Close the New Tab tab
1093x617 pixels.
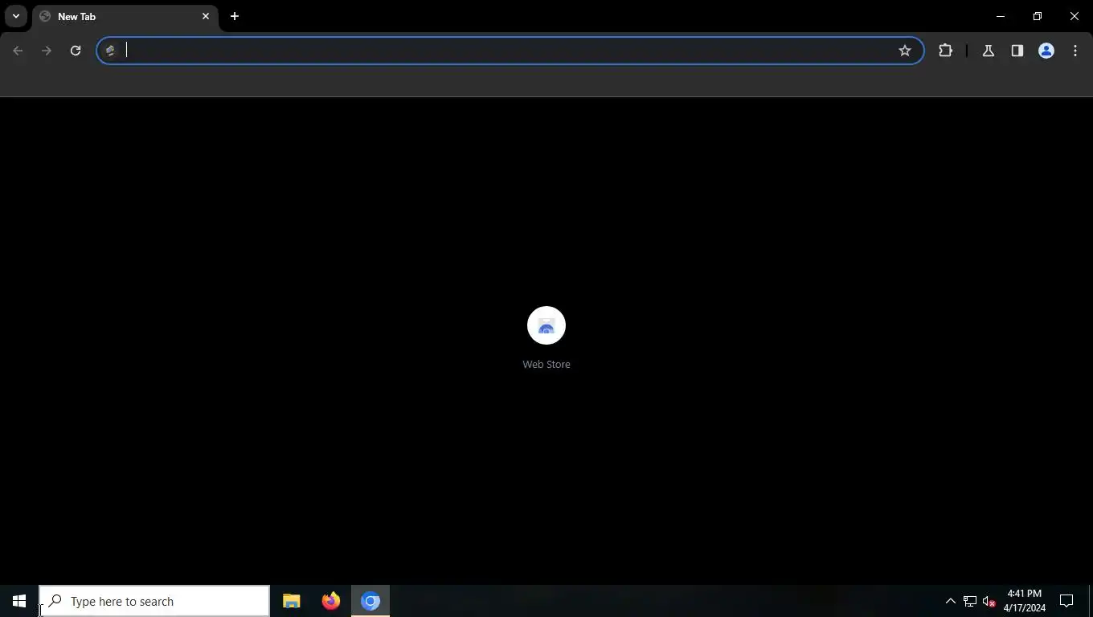[x=206, y=16]
